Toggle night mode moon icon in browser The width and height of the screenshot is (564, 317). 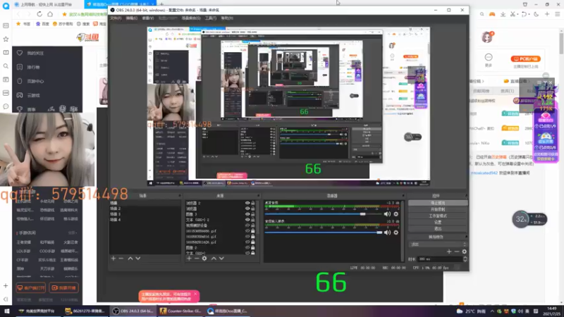tap(537, 14)
